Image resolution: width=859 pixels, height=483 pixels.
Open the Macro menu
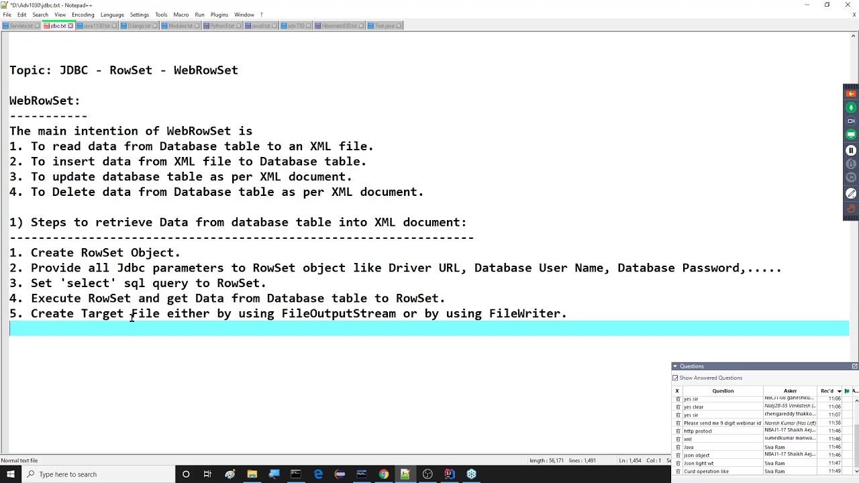tap(181, 15)
